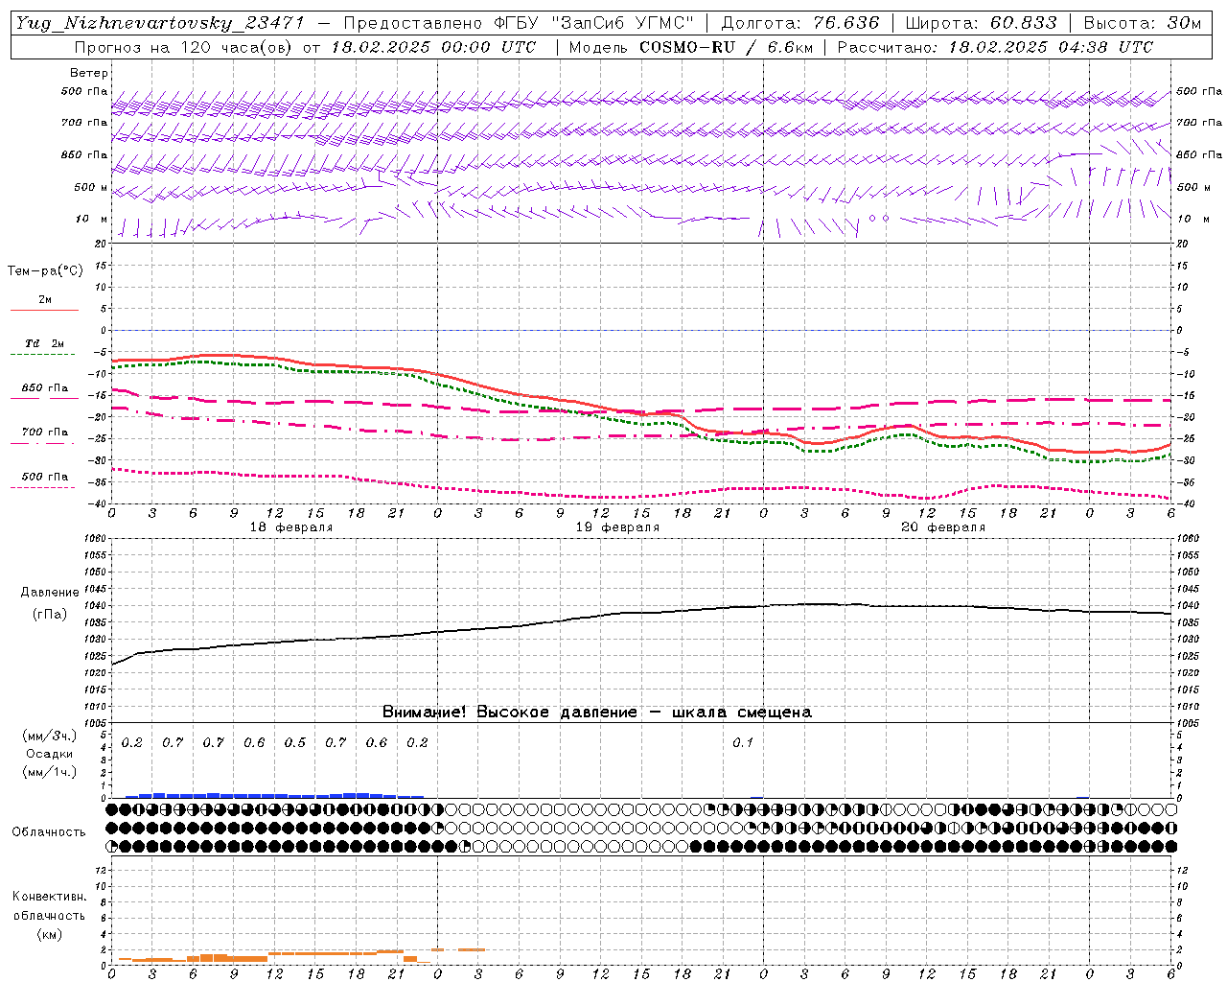The width and height of the screenshot is (1227, 982).
Task: Click the 500 гПа entry in temperature legend
Action: click(x=45, y=477)
